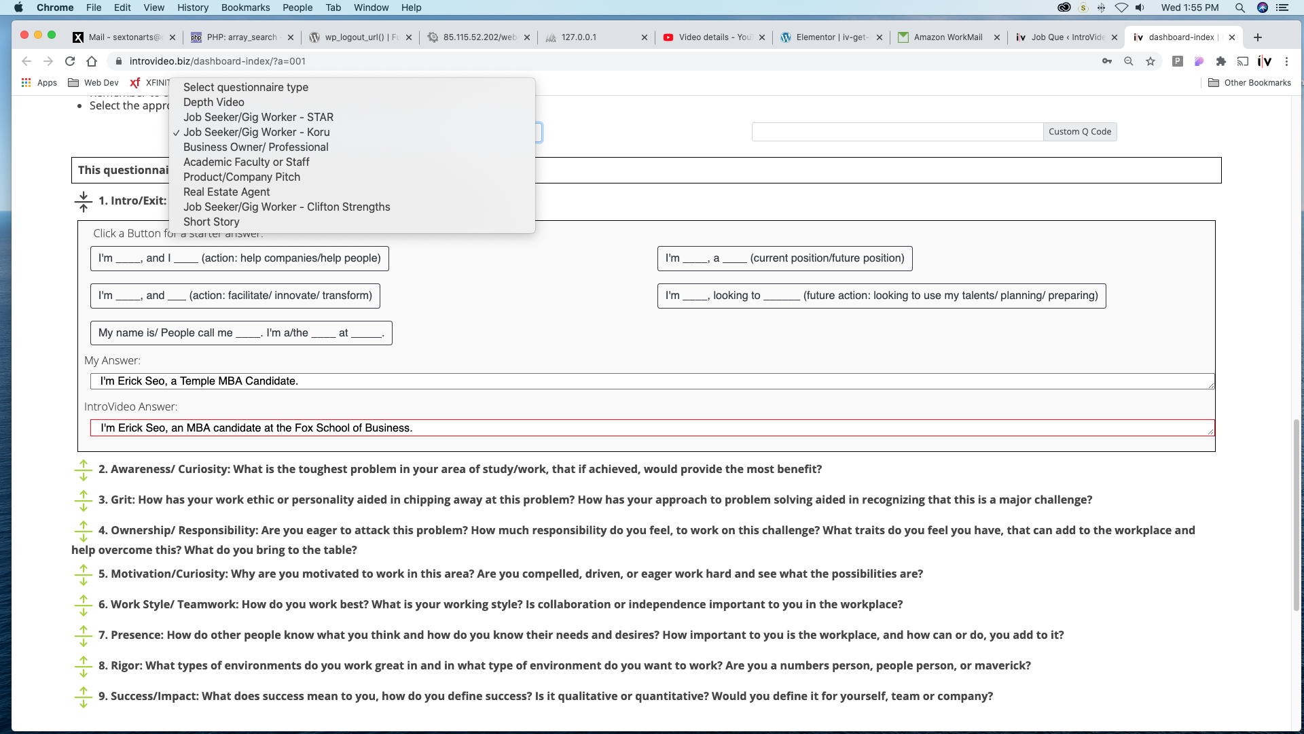Switch to the PHP: array_search tab
Screen dimensions: 1304x734
(x=242, y=37)
